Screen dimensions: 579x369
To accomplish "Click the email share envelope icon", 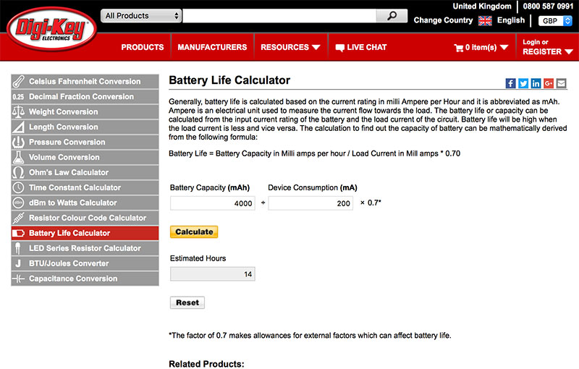I will pyautogui.click(x=562, y=83).
